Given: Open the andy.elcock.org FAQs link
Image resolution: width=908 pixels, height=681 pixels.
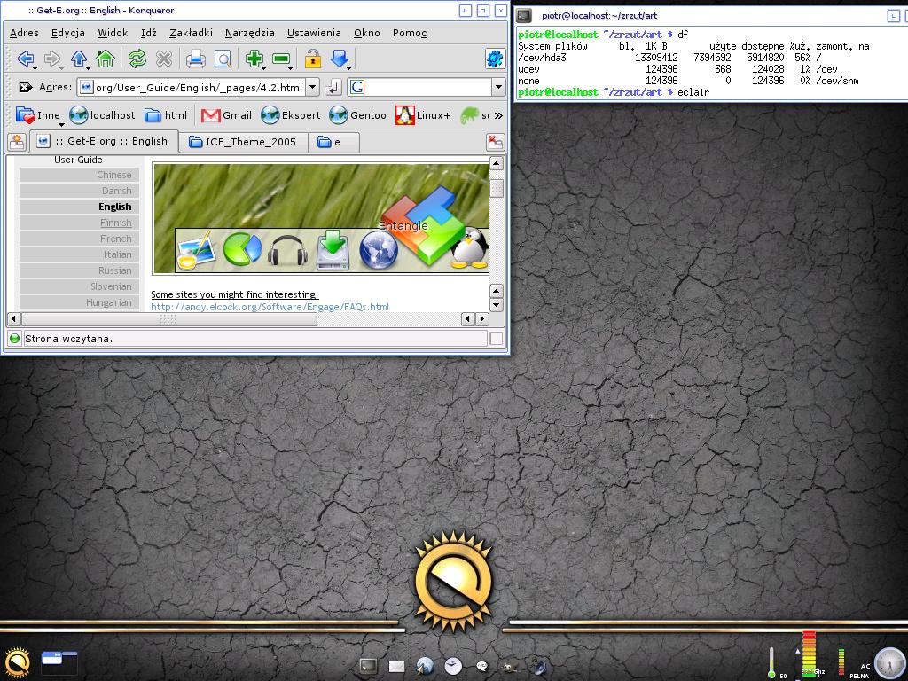Looking at the screenshot, I should [x=270, y=307].
